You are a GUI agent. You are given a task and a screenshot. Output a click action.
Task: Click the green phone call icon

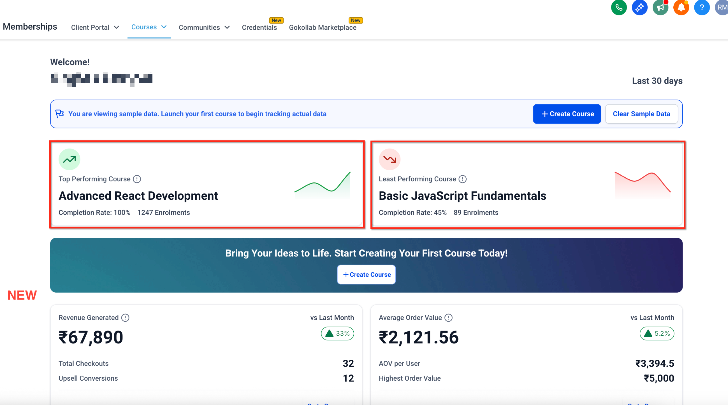pos(619,7)
